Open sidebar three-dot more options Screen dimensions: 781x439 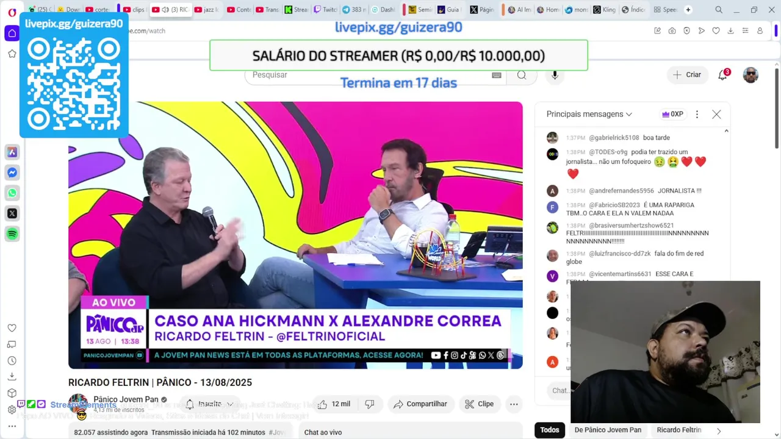(12, 426)
